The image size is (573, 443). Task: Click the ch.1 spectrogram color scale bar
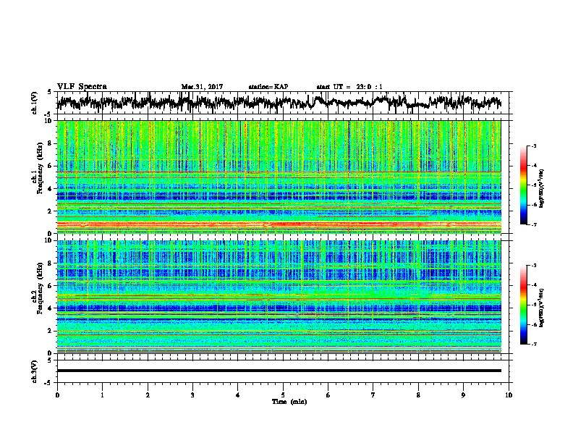tap(524, 185)
